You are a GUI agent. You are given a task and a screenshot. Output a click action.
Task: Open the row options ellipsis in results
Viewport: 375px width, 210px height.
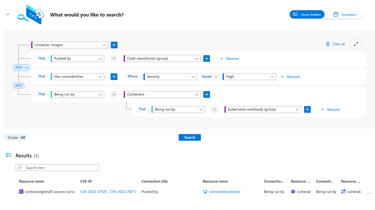coord(369,192)
